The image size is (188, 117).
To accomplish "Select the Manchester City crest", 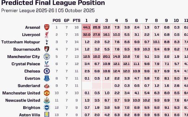I will (47, 56).
